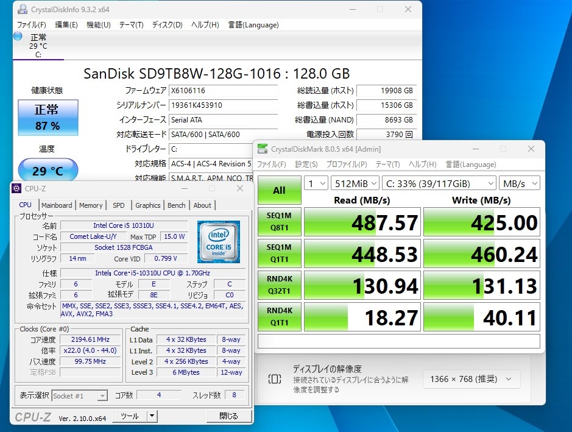
Task: Click the 閉じる button in CPU-Z
Action: click(228, 416)
